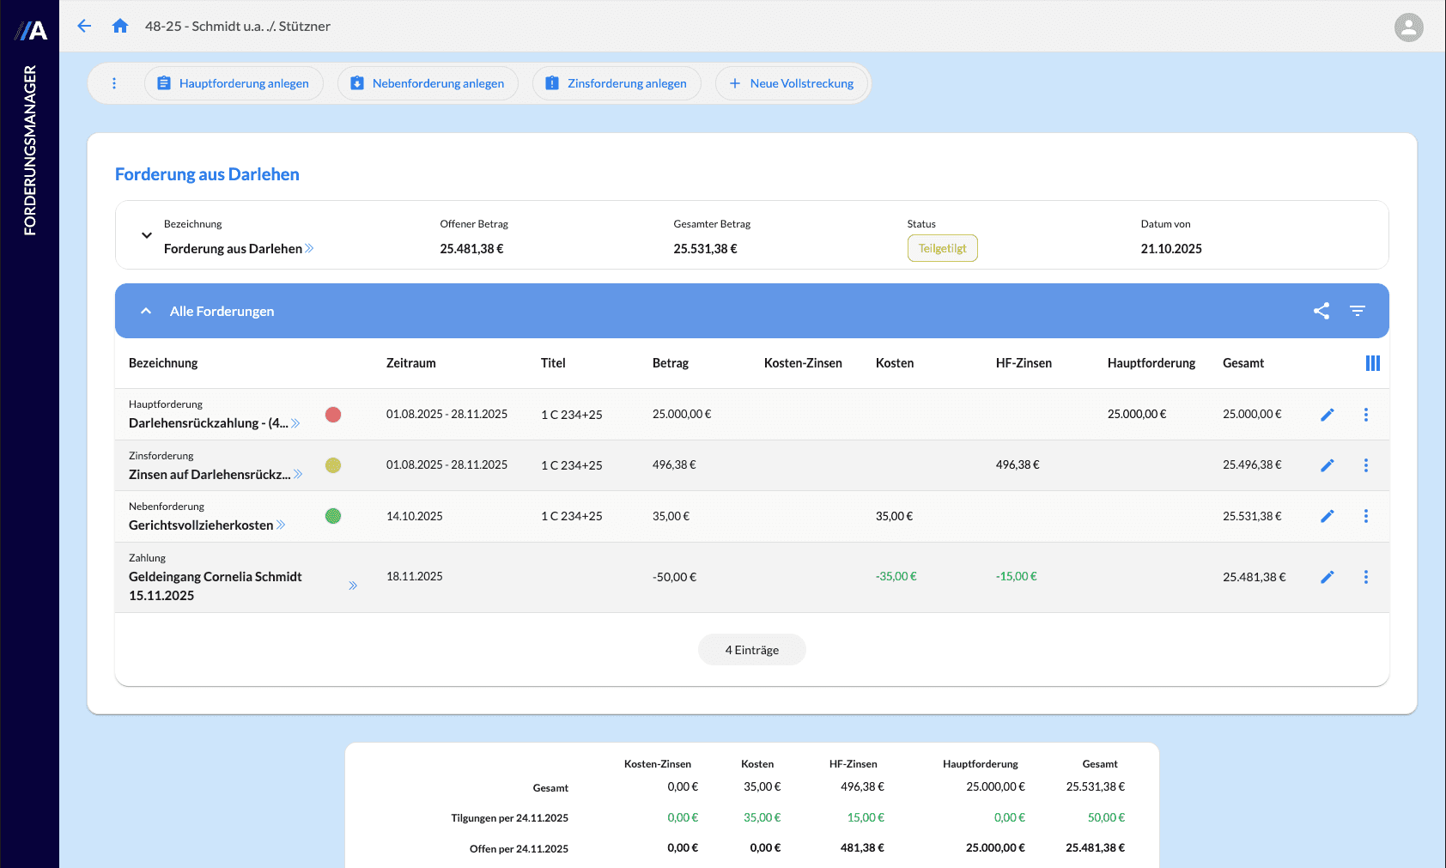1446x868 pixels.
Task: Open the filter for Alle Forderungen
Action: 1358,311
